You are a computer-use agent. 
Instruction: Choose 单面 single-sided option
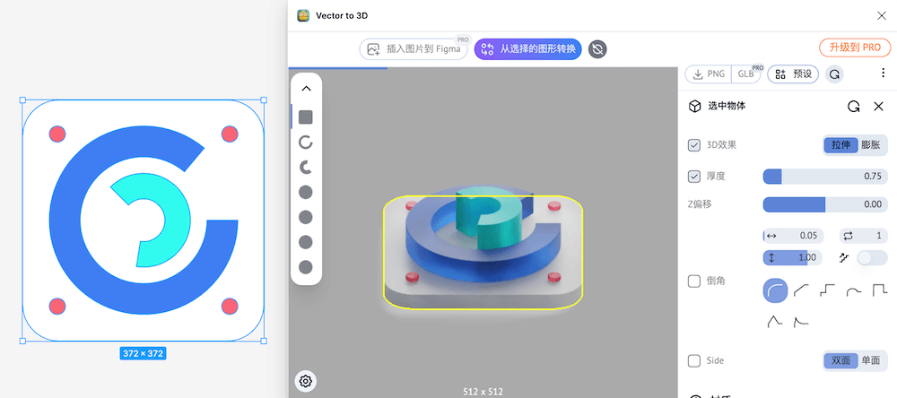871,361
